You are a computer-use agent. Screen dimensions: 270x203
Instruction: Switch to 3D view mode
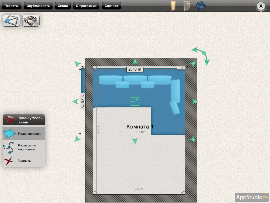(x=31, y=21)
